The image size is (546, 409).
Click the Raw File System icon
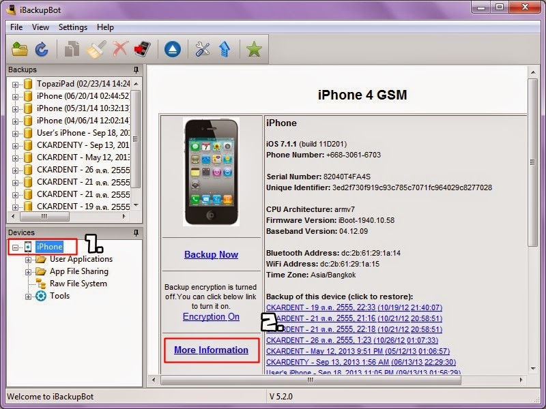click(x=41, y=284)
